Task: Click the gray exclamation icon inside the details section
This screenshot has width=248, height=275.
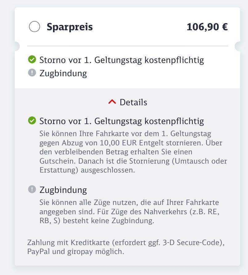Action: (32, 189)
